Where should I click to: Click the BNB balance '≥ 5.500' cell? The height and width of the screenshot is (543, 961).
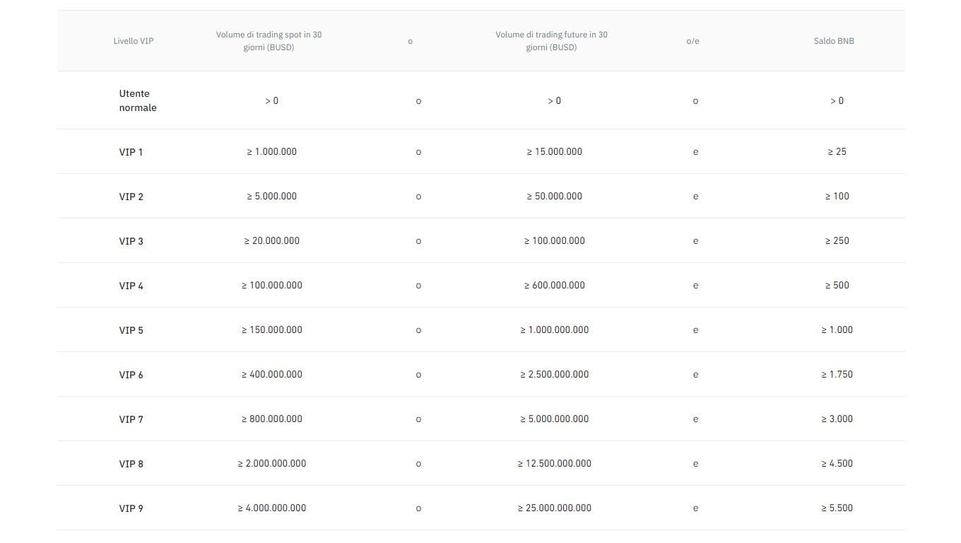click(837, 508)
